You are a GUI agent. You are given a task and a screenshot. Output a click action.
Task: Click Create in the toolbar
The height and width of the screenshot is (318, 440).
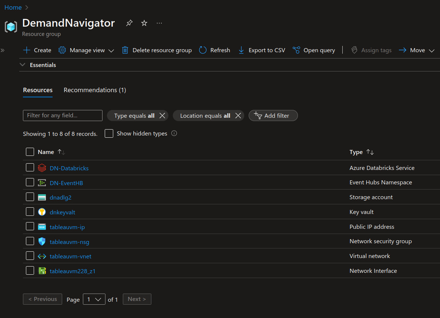click(x=37, y=50)
